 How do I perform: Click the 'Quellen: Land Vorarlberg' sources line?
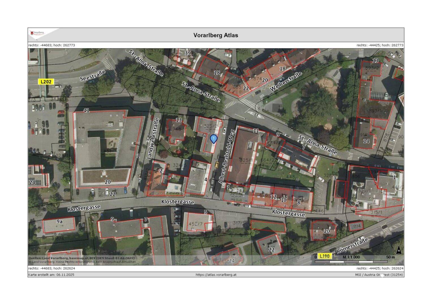[x=81, y=258]
